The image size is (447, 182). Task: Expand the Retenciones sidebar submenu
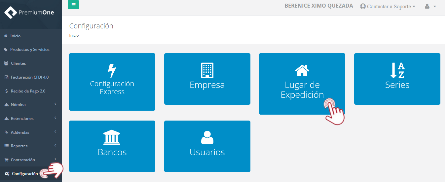(30, 119)
